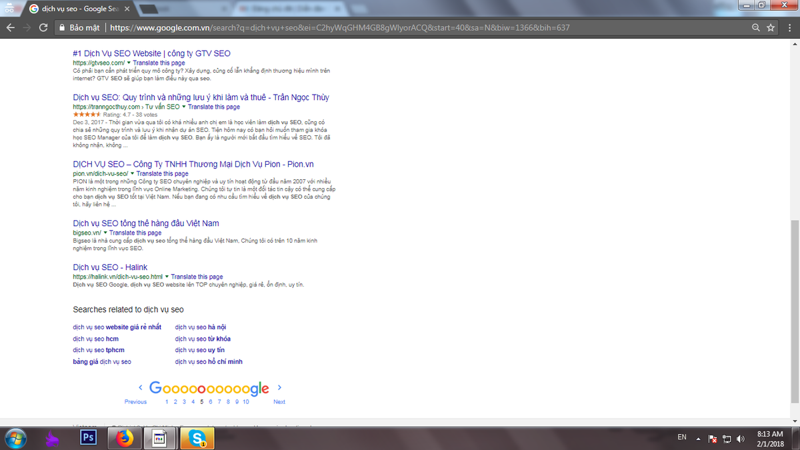800x450 pixels.
Task: Show hidden system tray icons arrow
Action: point(699,438)
